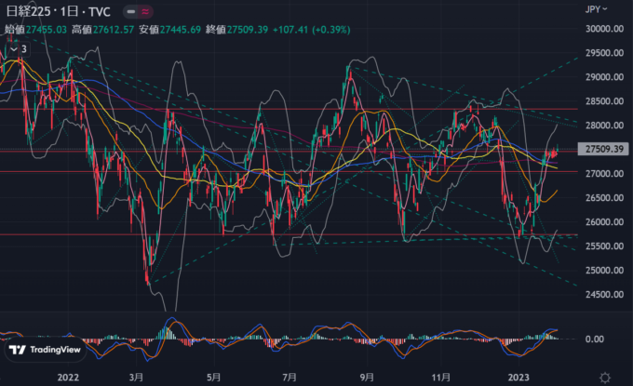The width and height of the screenshot is (633, 386).
Task: Open the JPY currency dropdown
Action: (x=597, y=8)
